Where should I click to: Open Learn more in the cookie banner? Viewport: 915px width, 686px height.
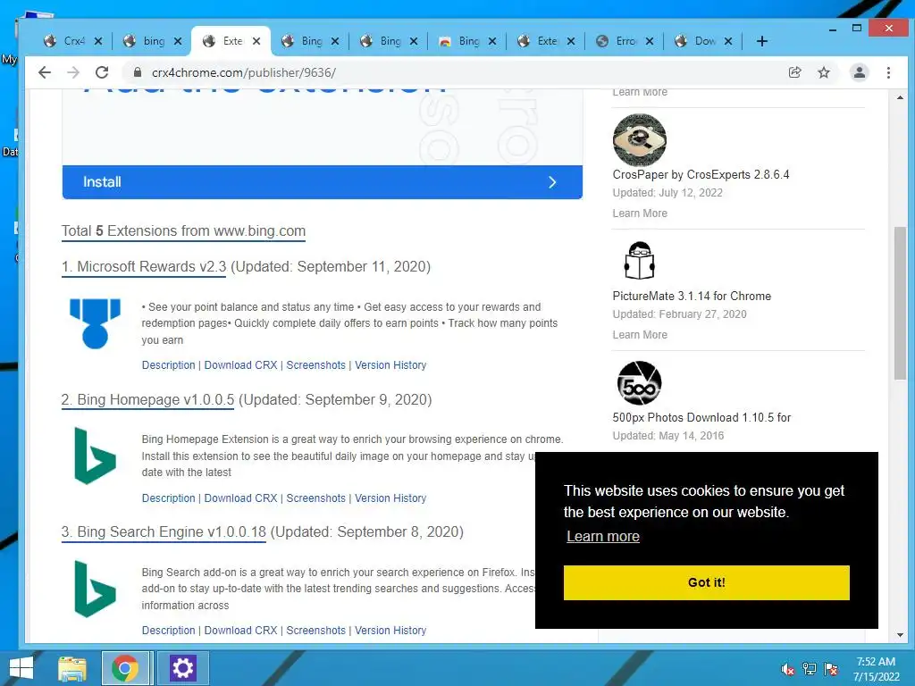tap(603, 536)
